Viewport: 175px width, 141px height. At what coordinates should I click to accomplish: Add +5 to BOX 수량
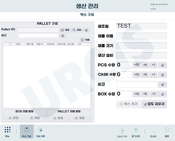(x=145, y=94)
